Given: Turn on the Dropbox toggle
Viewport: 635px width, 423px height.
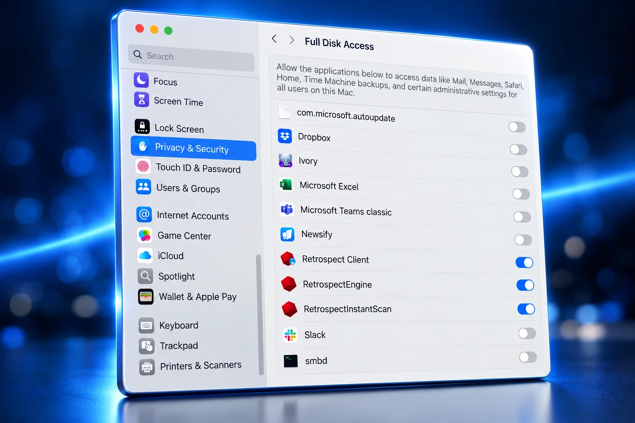Looking at the screenshot, I should pyautogui.click(x=518, y=149).
